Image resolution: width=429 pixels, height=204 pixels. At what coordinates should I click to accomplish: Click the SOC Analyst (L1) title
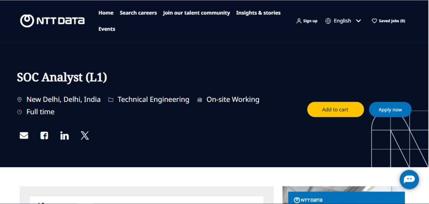(x=62, y=77)
